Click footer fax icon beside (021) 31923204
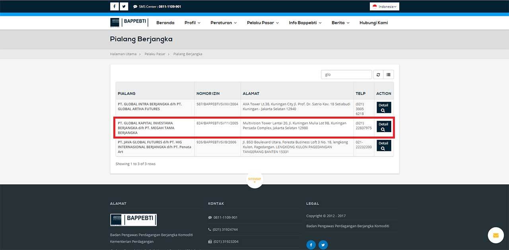Screen dimensions: 509x250 click(210, 242)
